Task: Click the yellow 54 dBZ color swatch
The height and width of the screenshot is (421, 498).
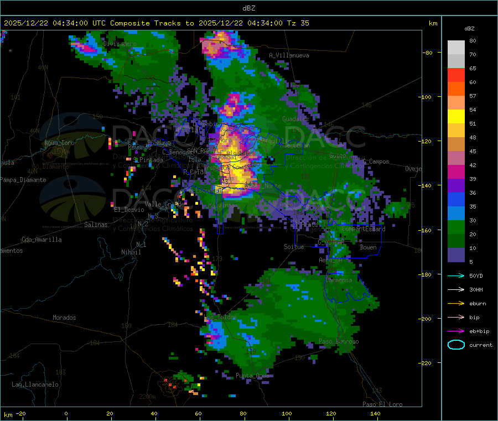Action: (x=456, y=117)
